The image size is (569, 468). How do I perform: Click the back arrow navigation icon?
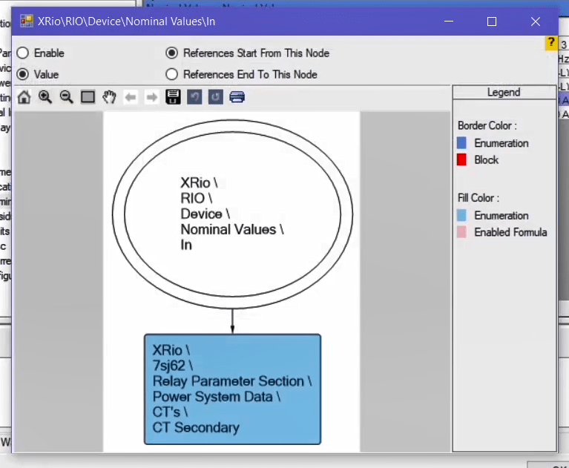click(x=131, y=97)
